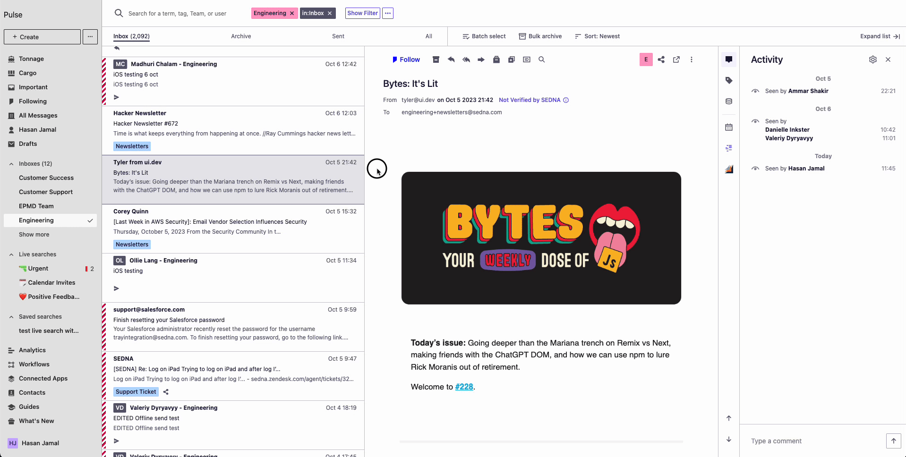
Task: Open Analytics in sidebar
Action: [x=32, y=350]
